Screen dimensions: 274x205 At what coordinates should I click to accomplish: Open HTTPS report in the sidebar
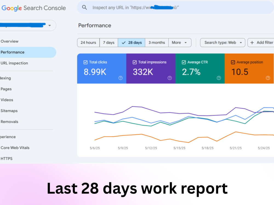(7, 159)
